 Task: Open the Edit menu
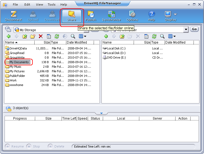click(x=27, y=5)
